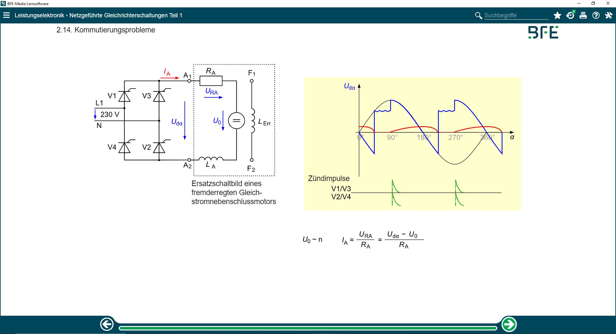
Task: Open the hamburger navigation menu
Action: 6,15
